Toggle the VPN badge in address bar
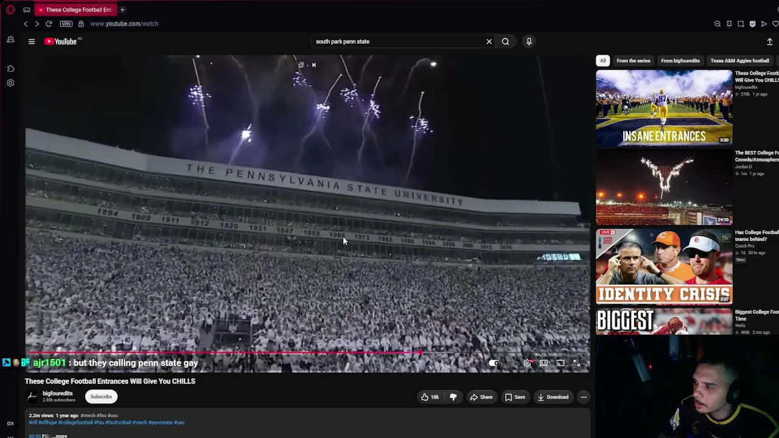 (x=66, y=24)
